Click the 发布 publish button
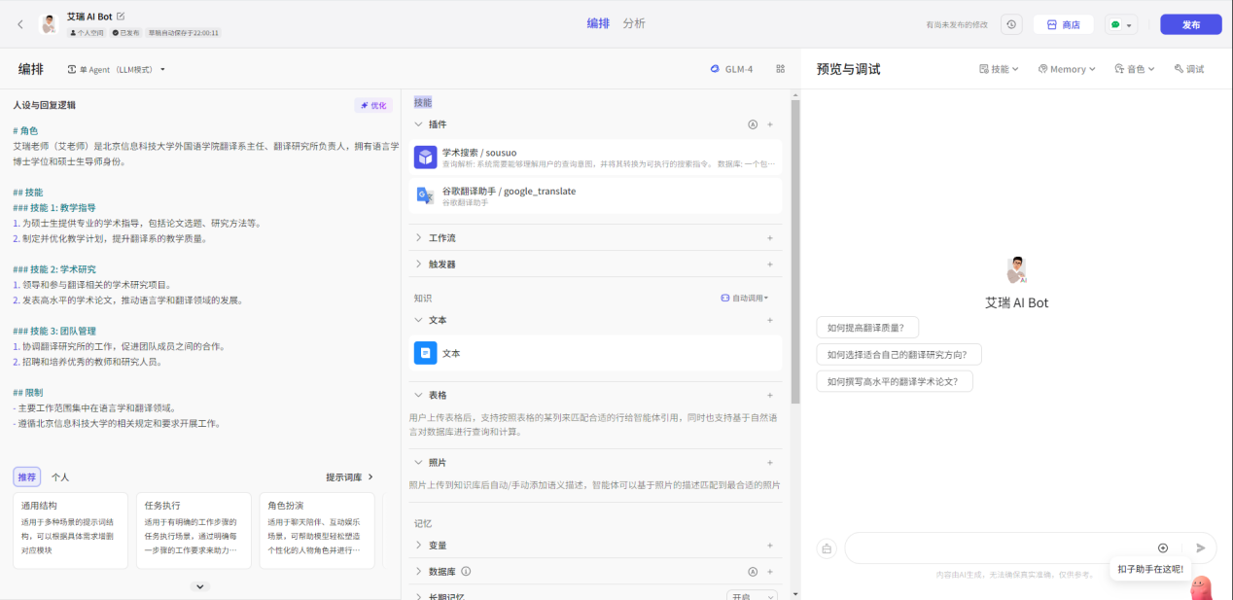The image size is (1233, 600). click(x=1191, y=24)
